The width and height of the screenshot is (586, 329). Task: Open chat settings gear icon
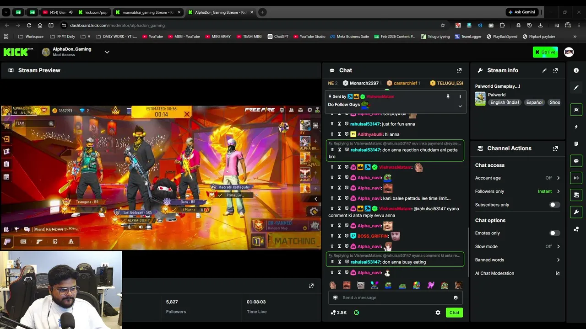click(438, 313)
